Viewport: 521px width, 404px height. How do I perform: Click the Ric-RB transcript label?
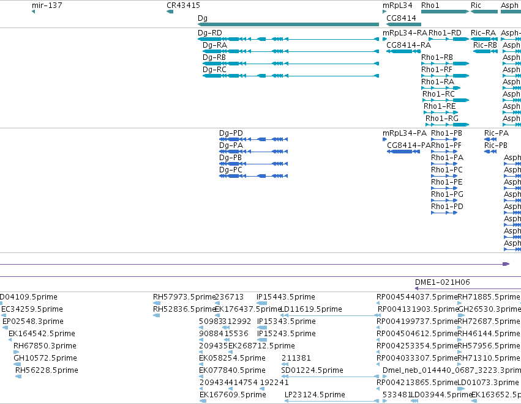(485, 45)
